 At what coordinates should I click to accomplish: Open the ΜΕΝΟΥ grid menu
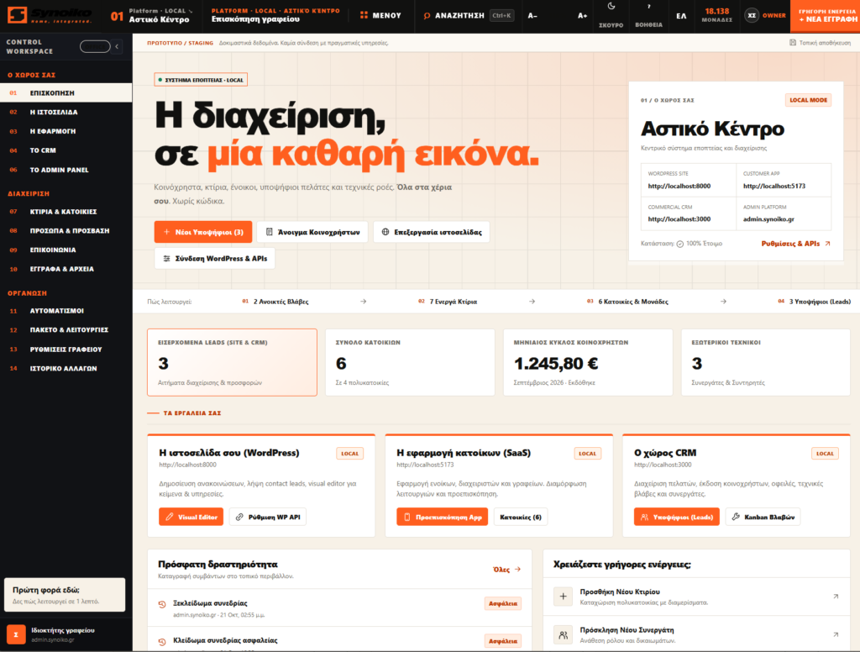click(380, 15)
